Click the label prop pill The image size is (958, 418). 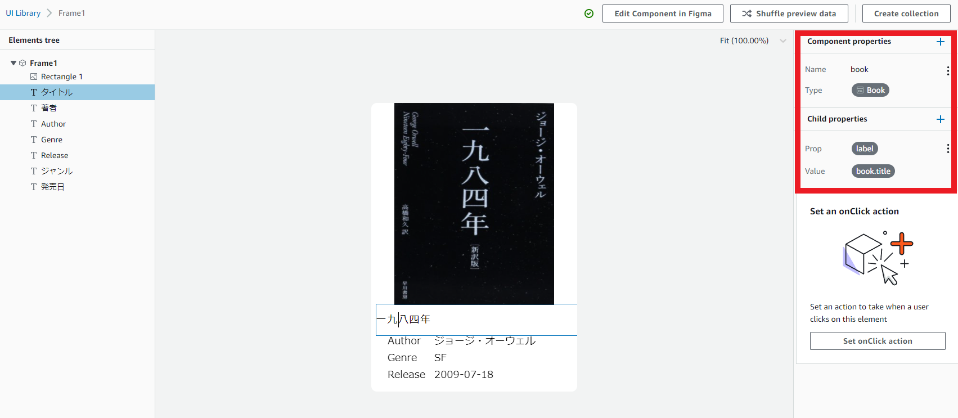tap(865, 149)
